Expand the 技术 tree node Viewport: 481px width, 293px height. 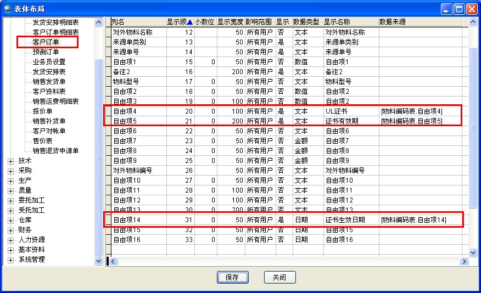point(10,161)
